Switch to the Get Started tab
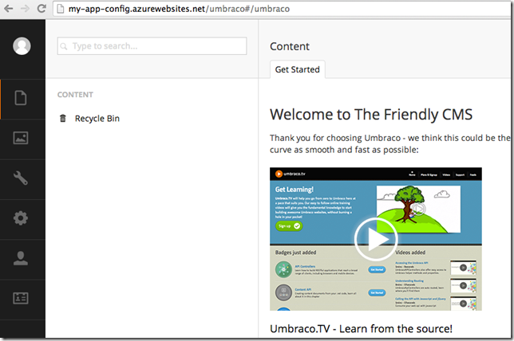The height and width of the screenshot is (341, 514). point(298,69)
